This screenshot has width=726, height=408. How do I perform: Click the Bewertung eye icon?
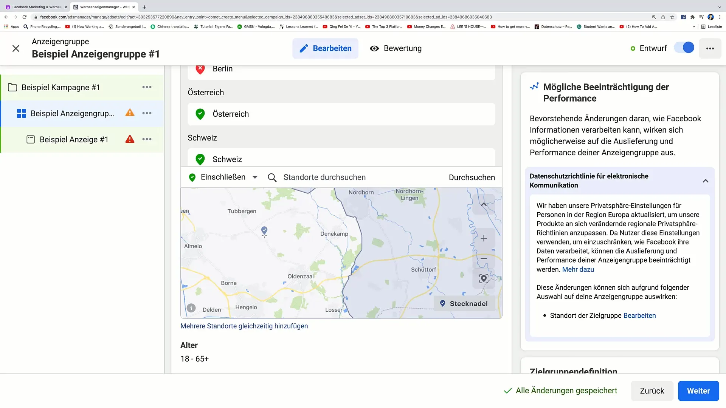click(374, 48)
